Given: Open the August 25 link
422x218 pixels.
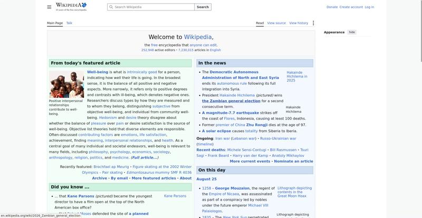Looking at the screenshot, I should (206, 179).
